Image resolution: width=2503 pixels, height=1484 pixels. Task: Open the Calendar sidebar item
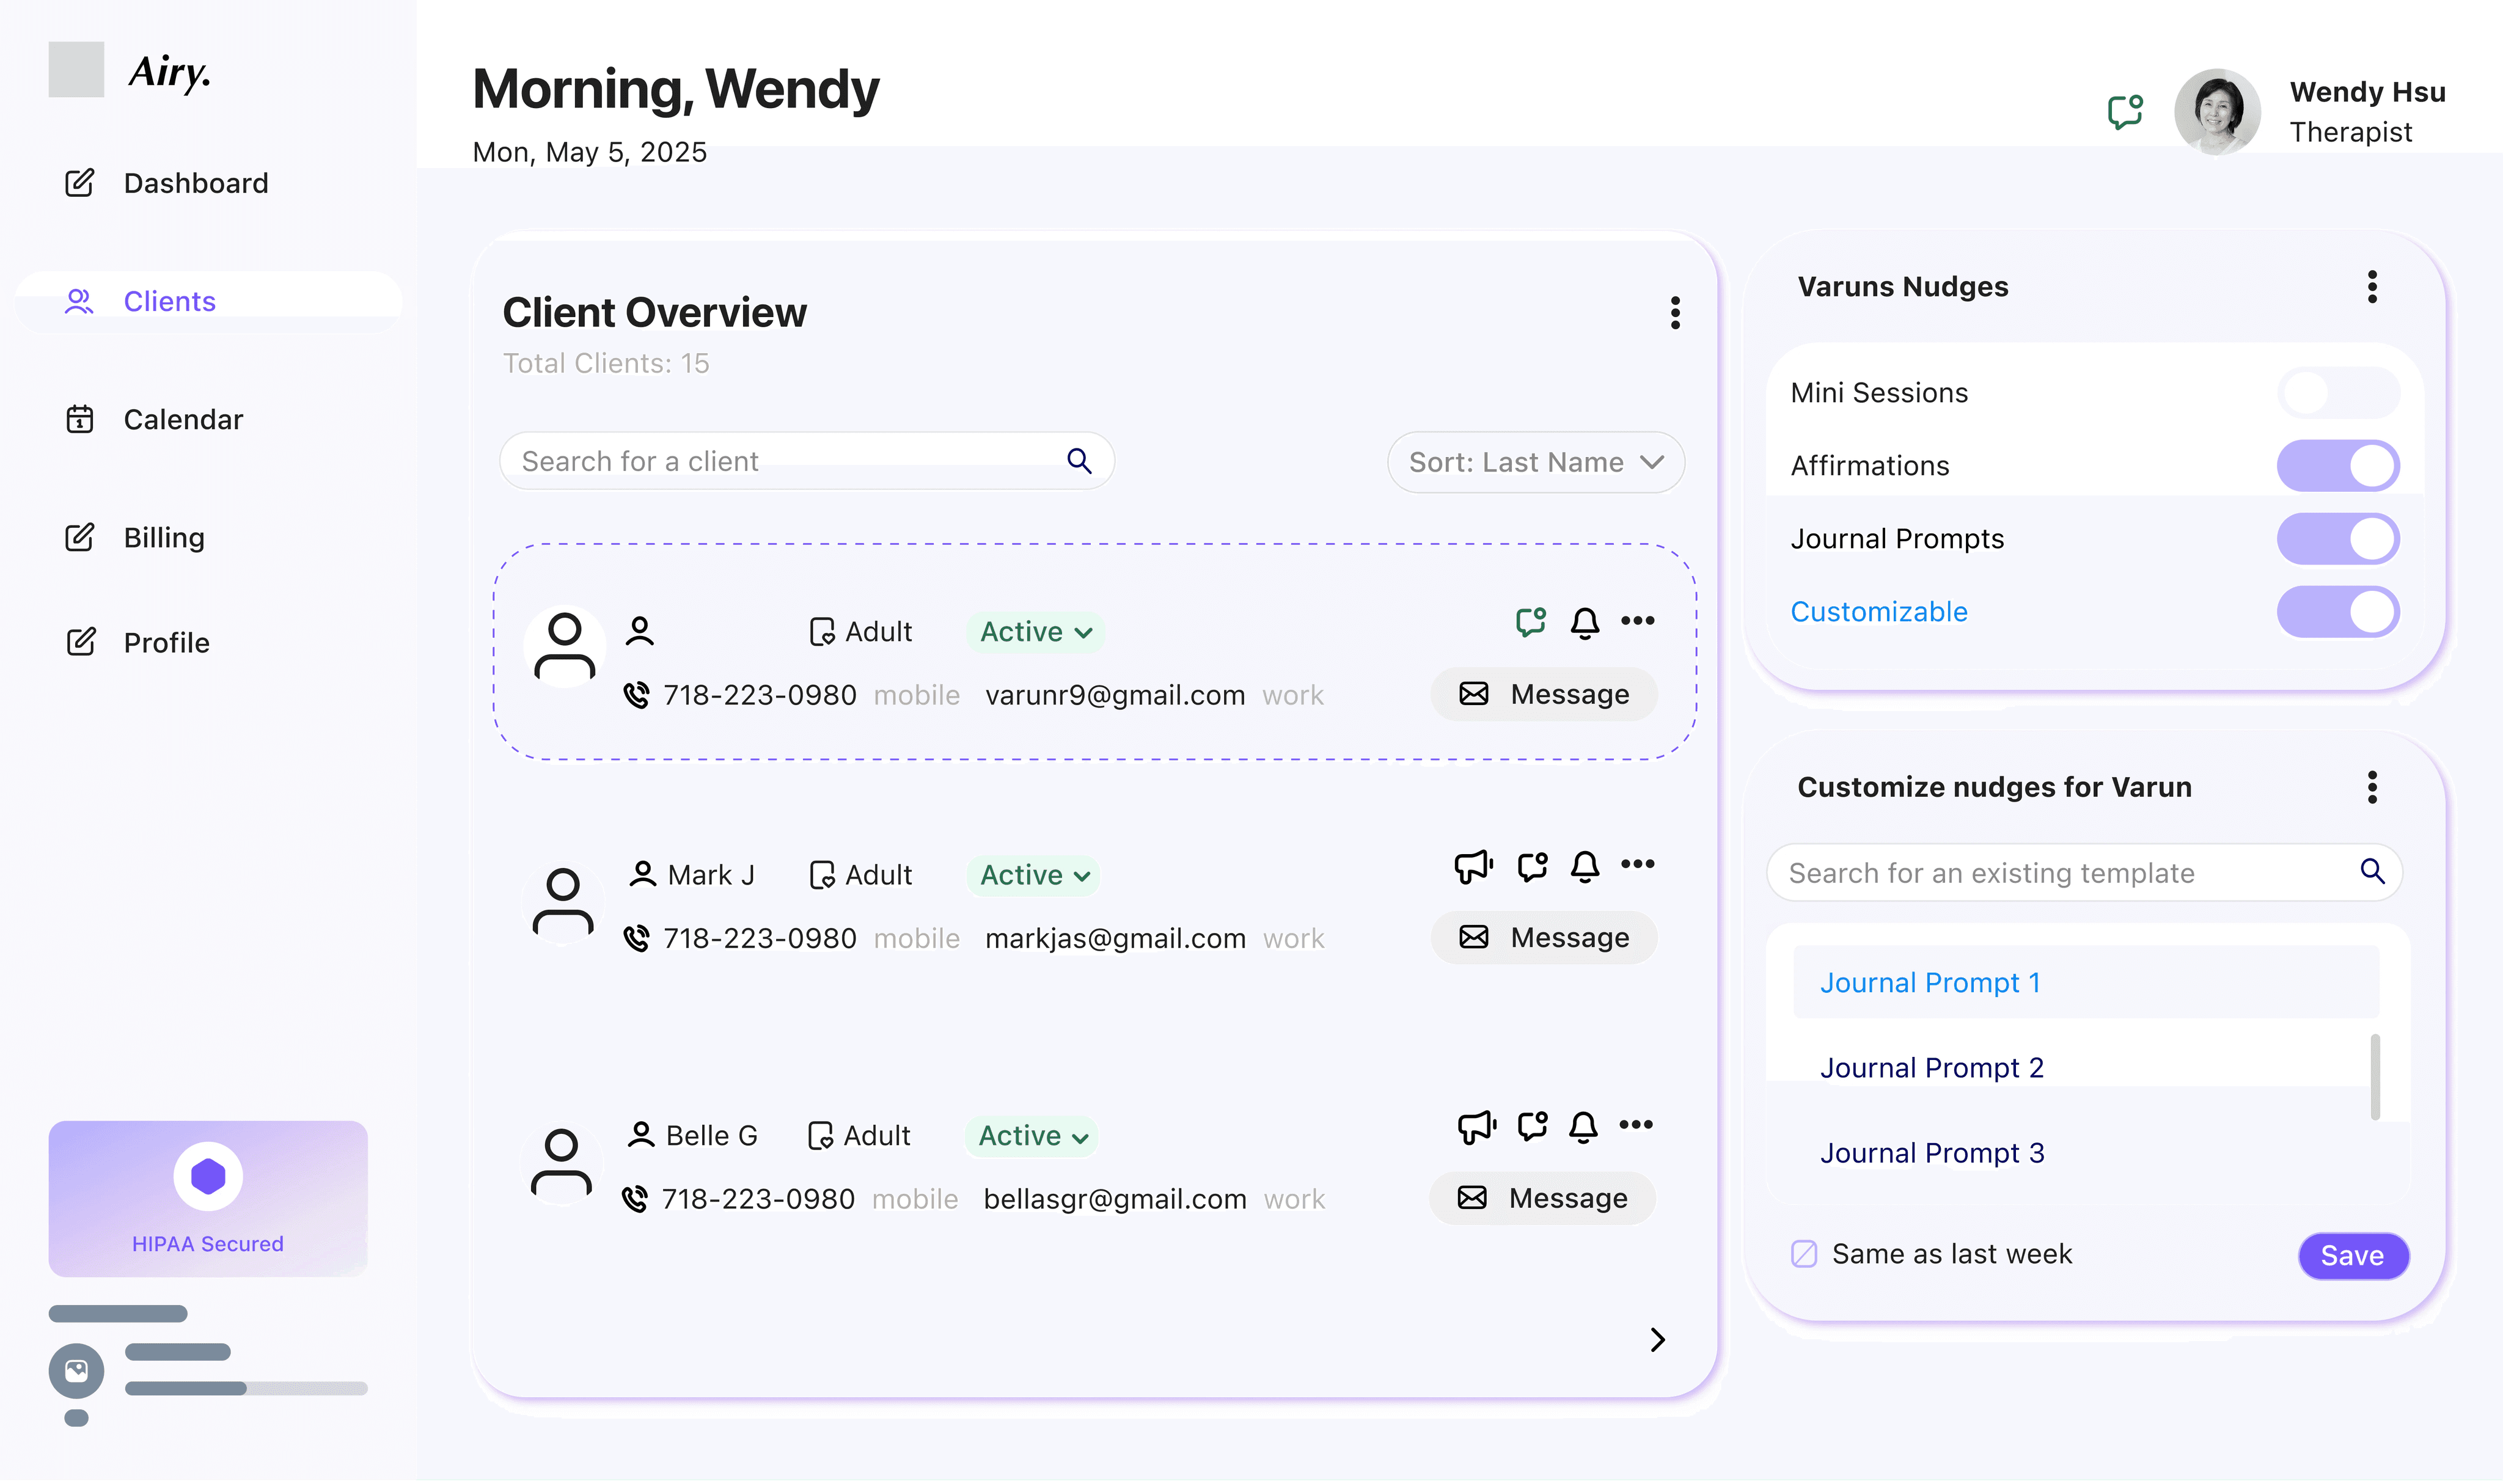tap(183, 420)
